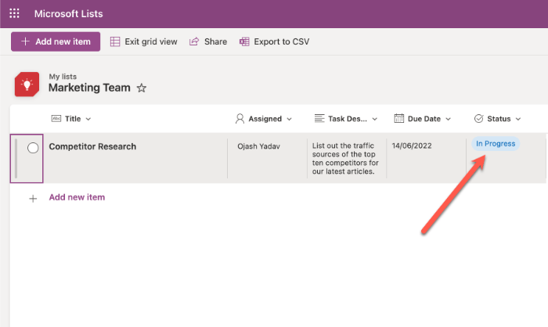Viewport: 548px width, 327px height.
Task: Click the plus icon beside Add new item row
Action: (33, 199)
